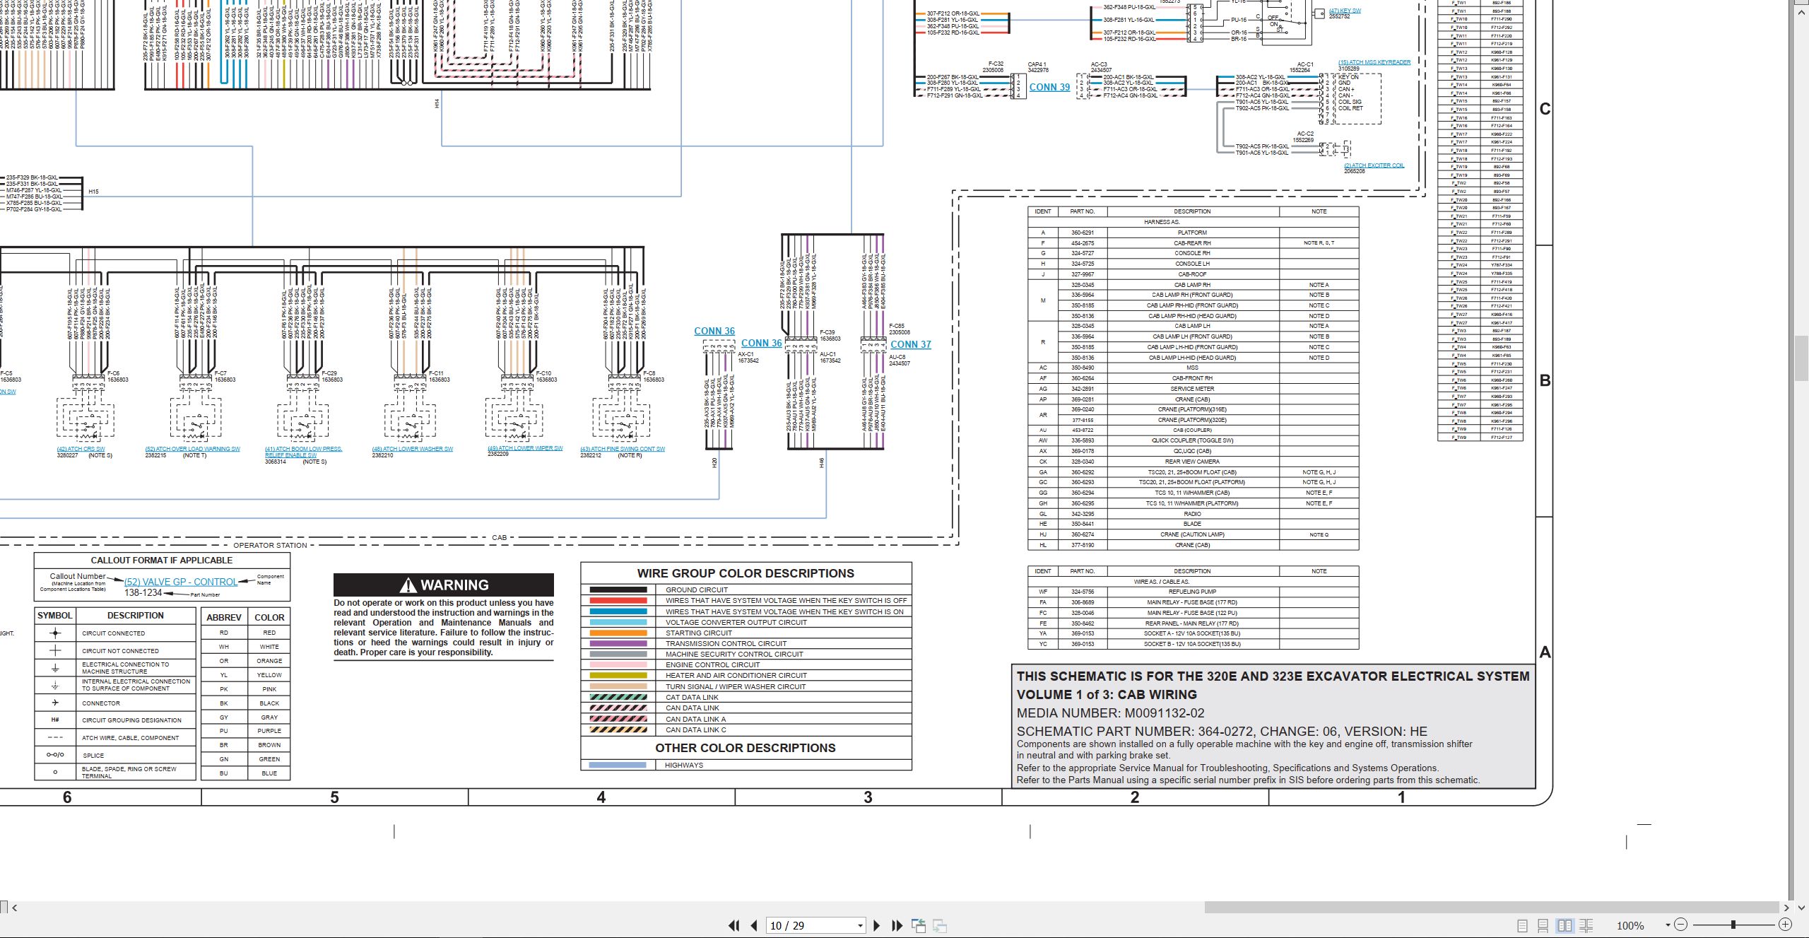Click 'SERVICE METER' description cell

coord(1192,389)
